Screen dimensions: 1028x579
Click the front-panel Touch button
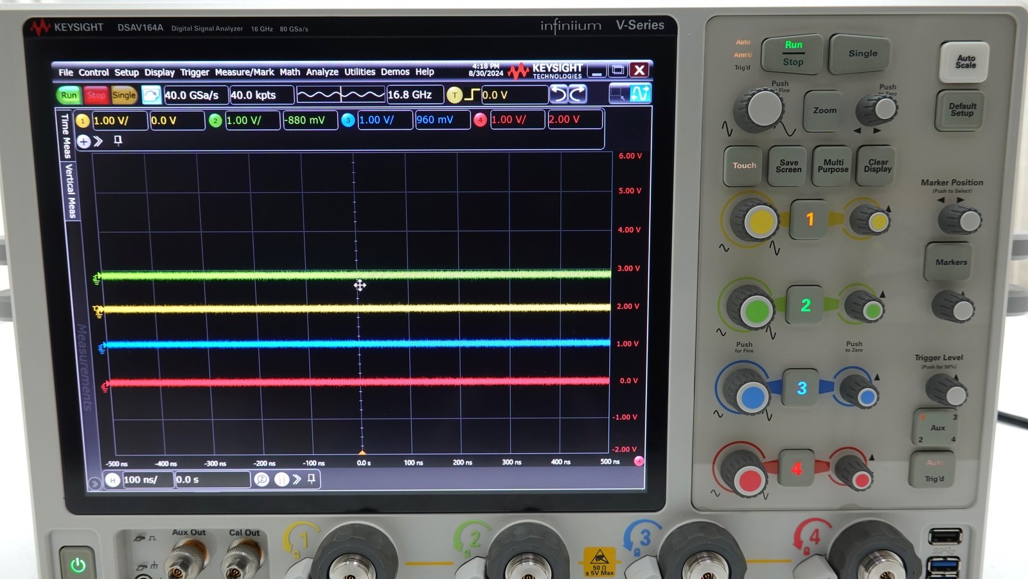point(744,166)
